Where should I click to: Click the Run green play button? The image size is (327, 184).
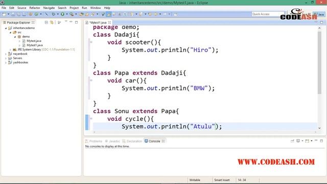click(x=62, y=14)
